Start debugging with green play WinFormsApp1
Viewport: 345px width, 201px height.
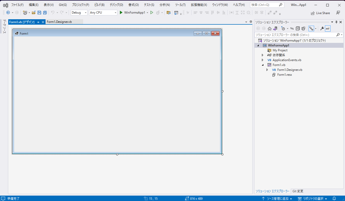[132, 13]
